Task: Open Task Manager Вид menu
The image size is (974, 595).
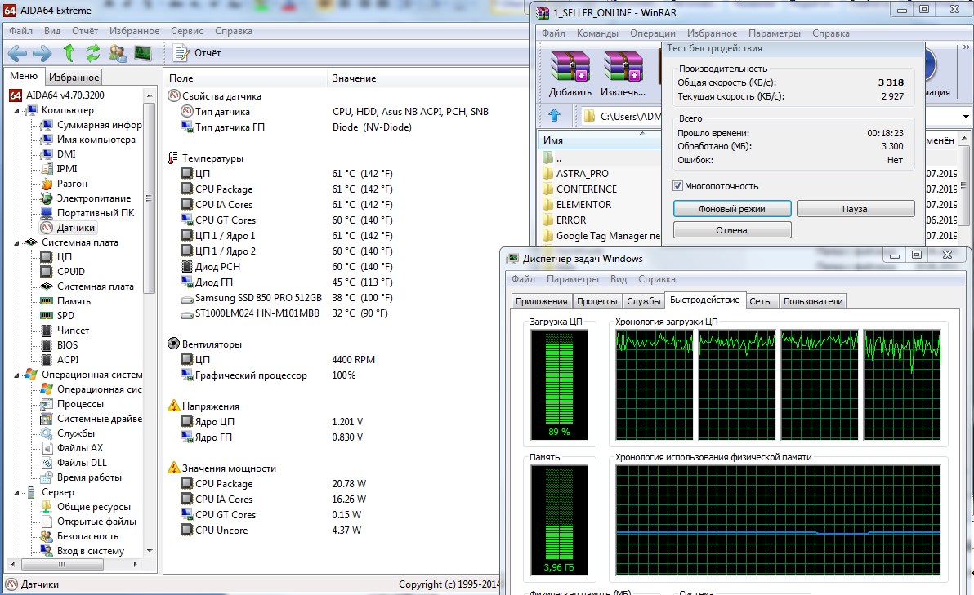Action: point(618,279)
